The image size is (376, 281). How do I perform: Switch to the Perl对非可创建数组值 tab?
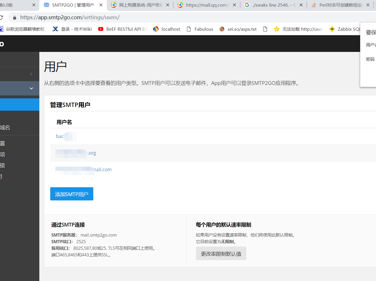tap(340, 5)
